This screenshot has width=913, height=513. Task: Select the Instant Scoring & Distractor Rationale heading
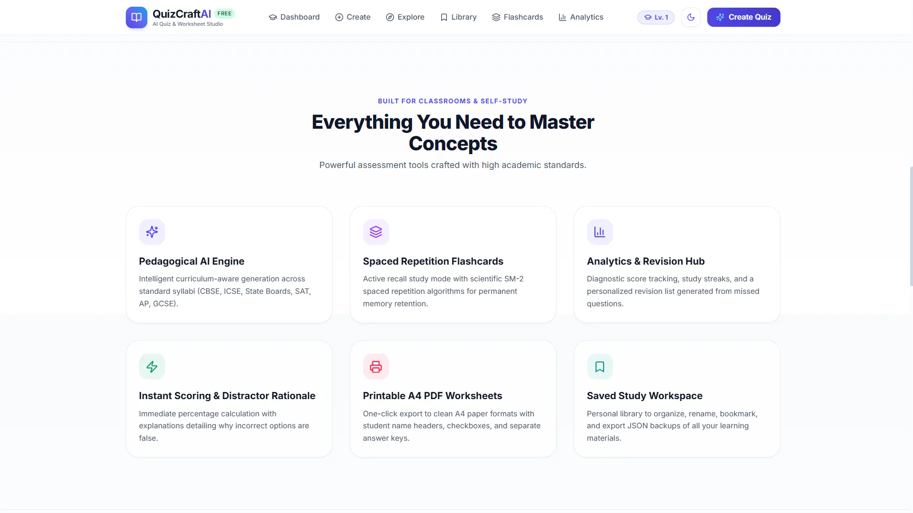(x=227, y=396)
